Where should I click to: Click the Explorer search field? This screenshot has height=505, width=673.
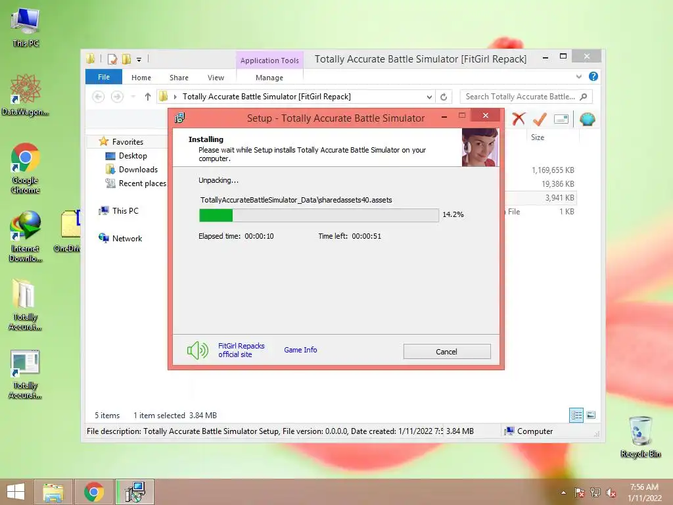pos(521,97)
